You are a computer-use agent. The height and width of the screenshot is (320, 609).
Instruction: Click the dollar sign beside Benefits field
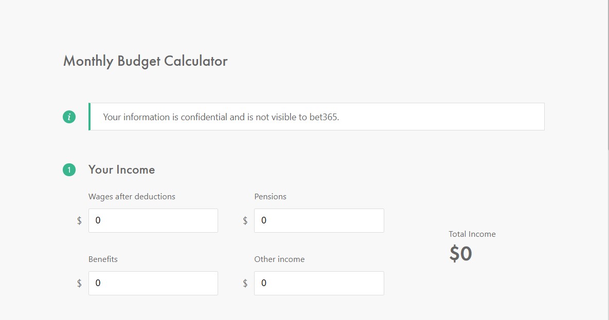tap(79, 284)
